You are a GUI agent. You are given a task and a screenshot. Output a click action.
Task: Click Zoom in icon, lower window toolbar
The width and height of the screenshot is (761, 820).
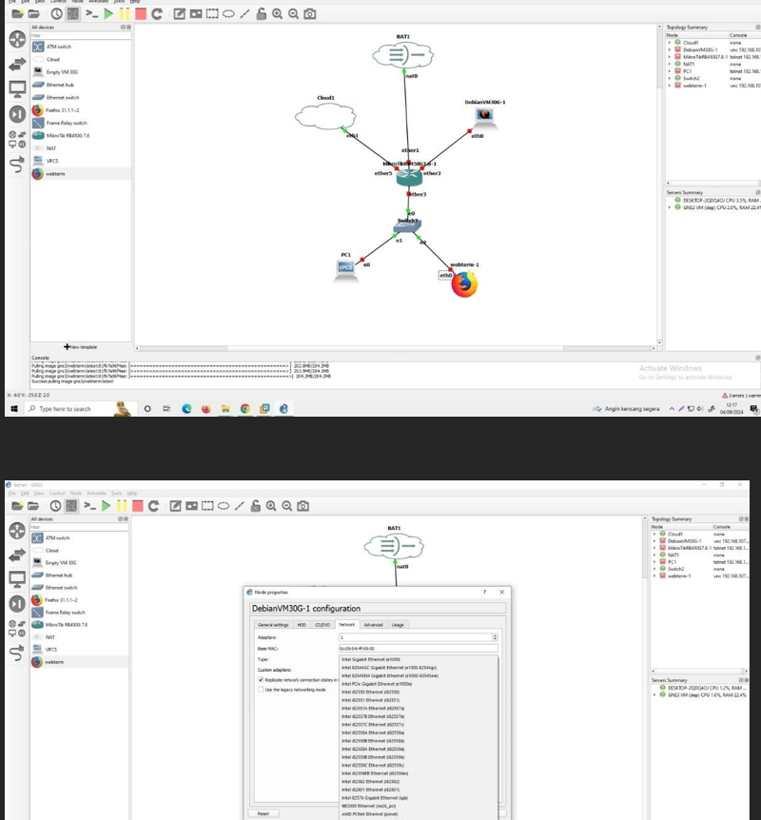(271, 506)
